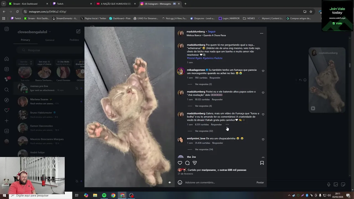
Task: Open madublumberg profile from post header
Action: 196,32
